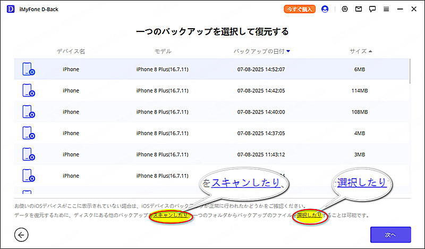This screenshot has width=425, height=249.
Task: Select device icon of 14:37:05 backup
Action: (x=29, y=133)
